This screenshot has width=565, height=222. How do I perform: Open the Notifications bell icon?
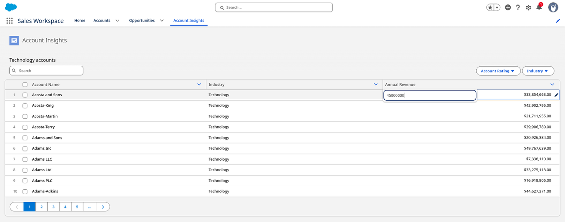[539, 7]
